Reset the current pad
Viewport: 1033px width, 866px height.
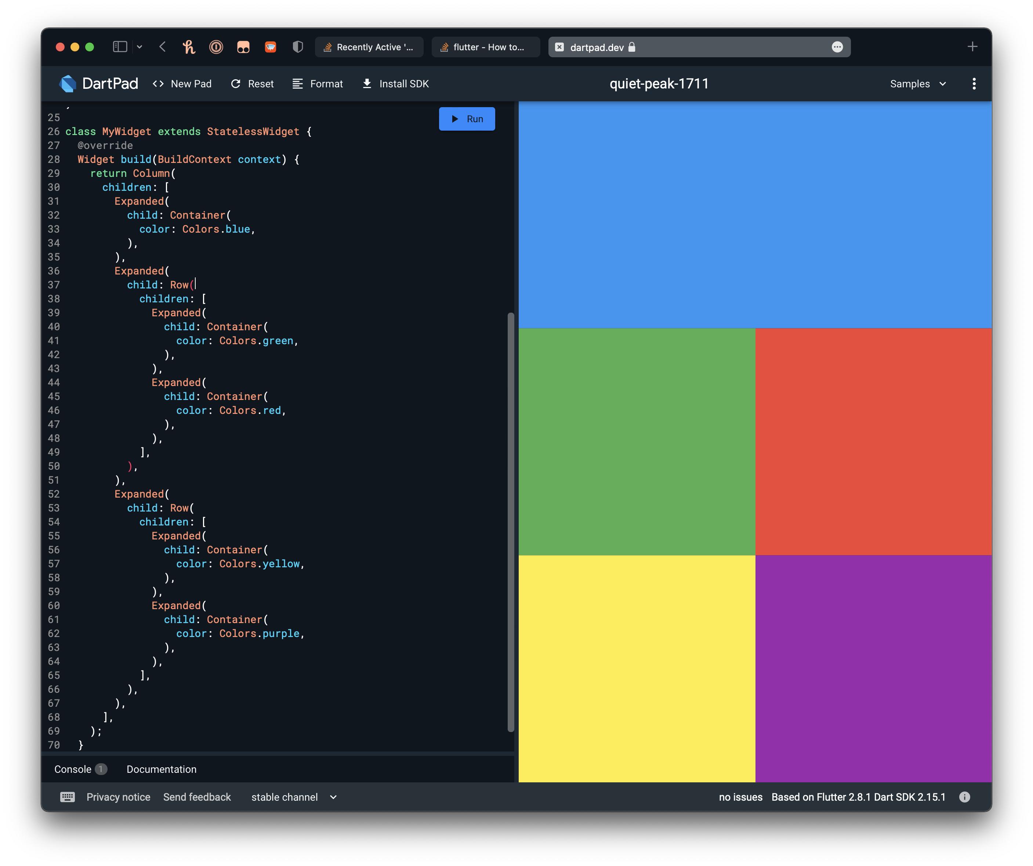pos(252,84)
